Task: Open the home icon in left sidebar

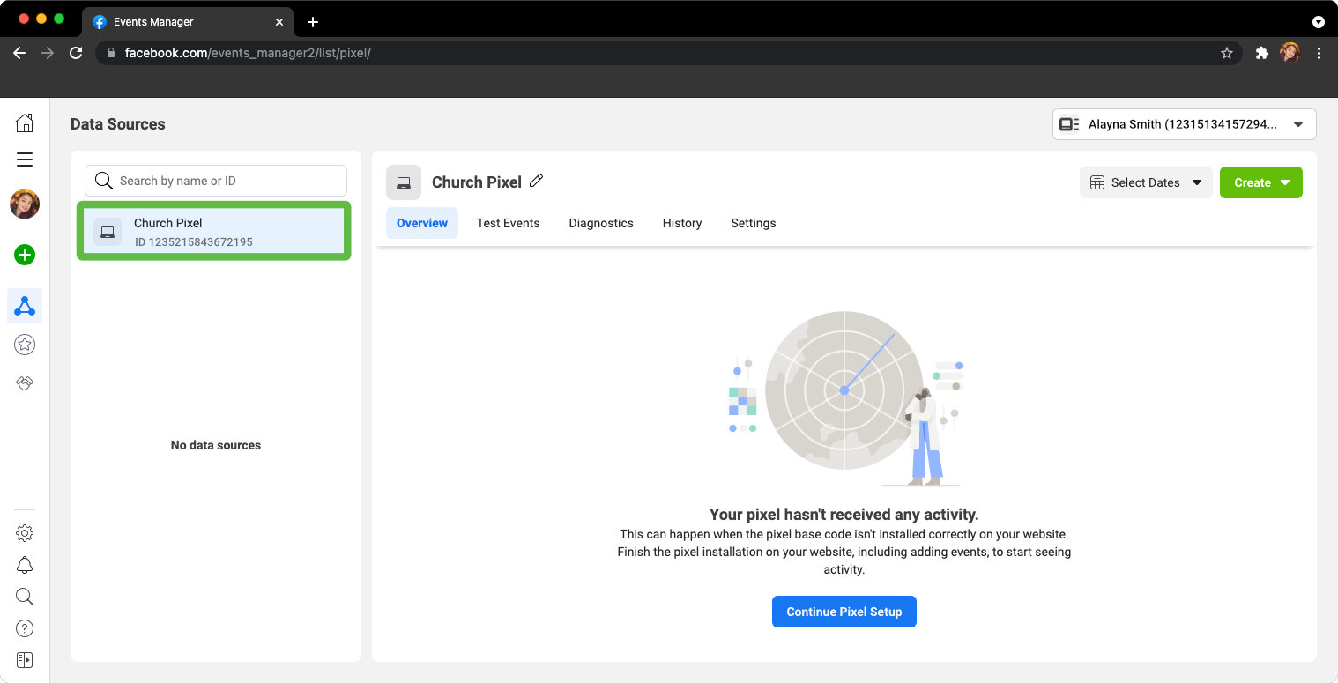Action: pos(25,122)
